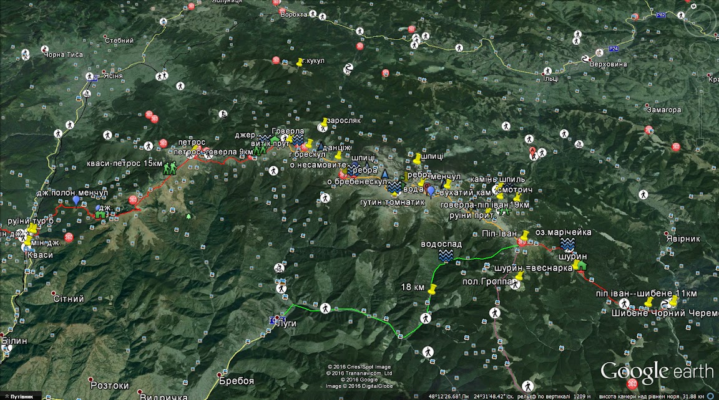Select the Бребоя place label
Screen dimensions: 719x400
pos(237,381)
